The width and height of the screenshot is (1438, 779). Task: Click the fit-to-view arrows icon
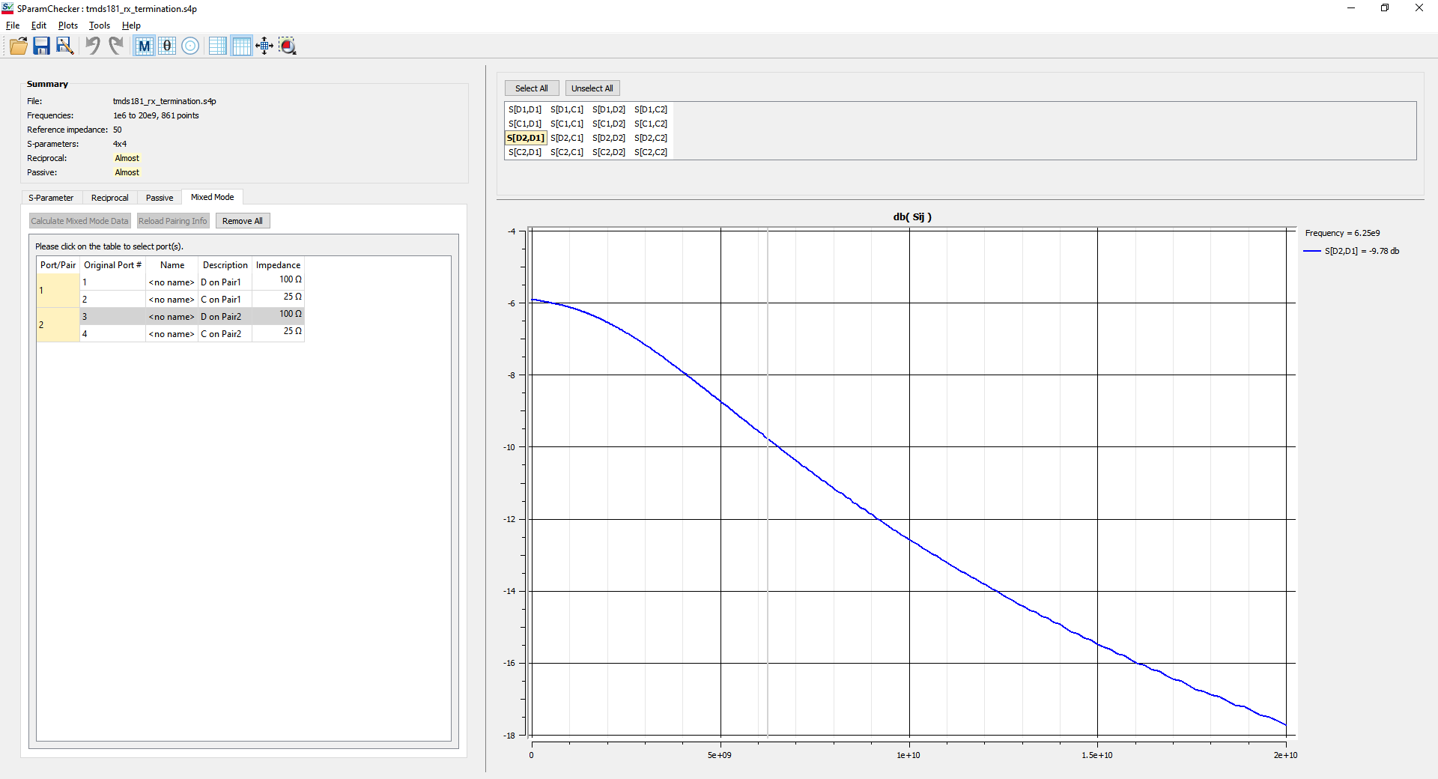pyautogui.click(x=264, y=46)
